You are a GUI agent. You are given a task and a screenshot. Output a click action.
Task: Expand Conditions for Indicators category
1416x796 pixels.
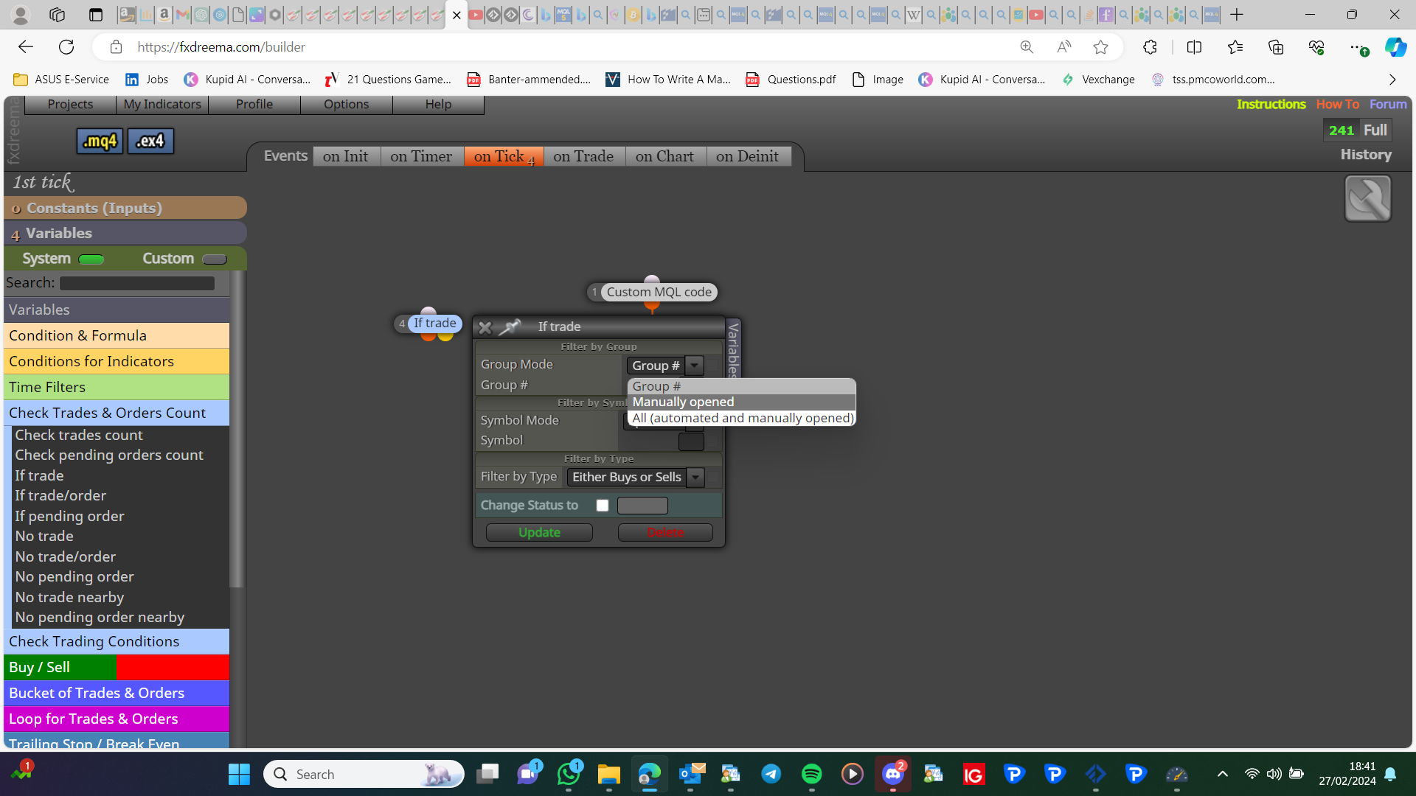pos(117,361)
